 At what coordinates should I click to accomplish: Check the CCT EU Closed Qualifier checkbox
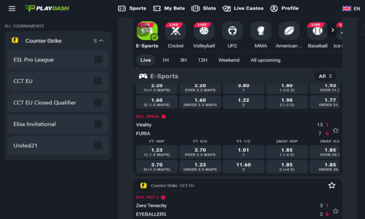pos(98,103)
